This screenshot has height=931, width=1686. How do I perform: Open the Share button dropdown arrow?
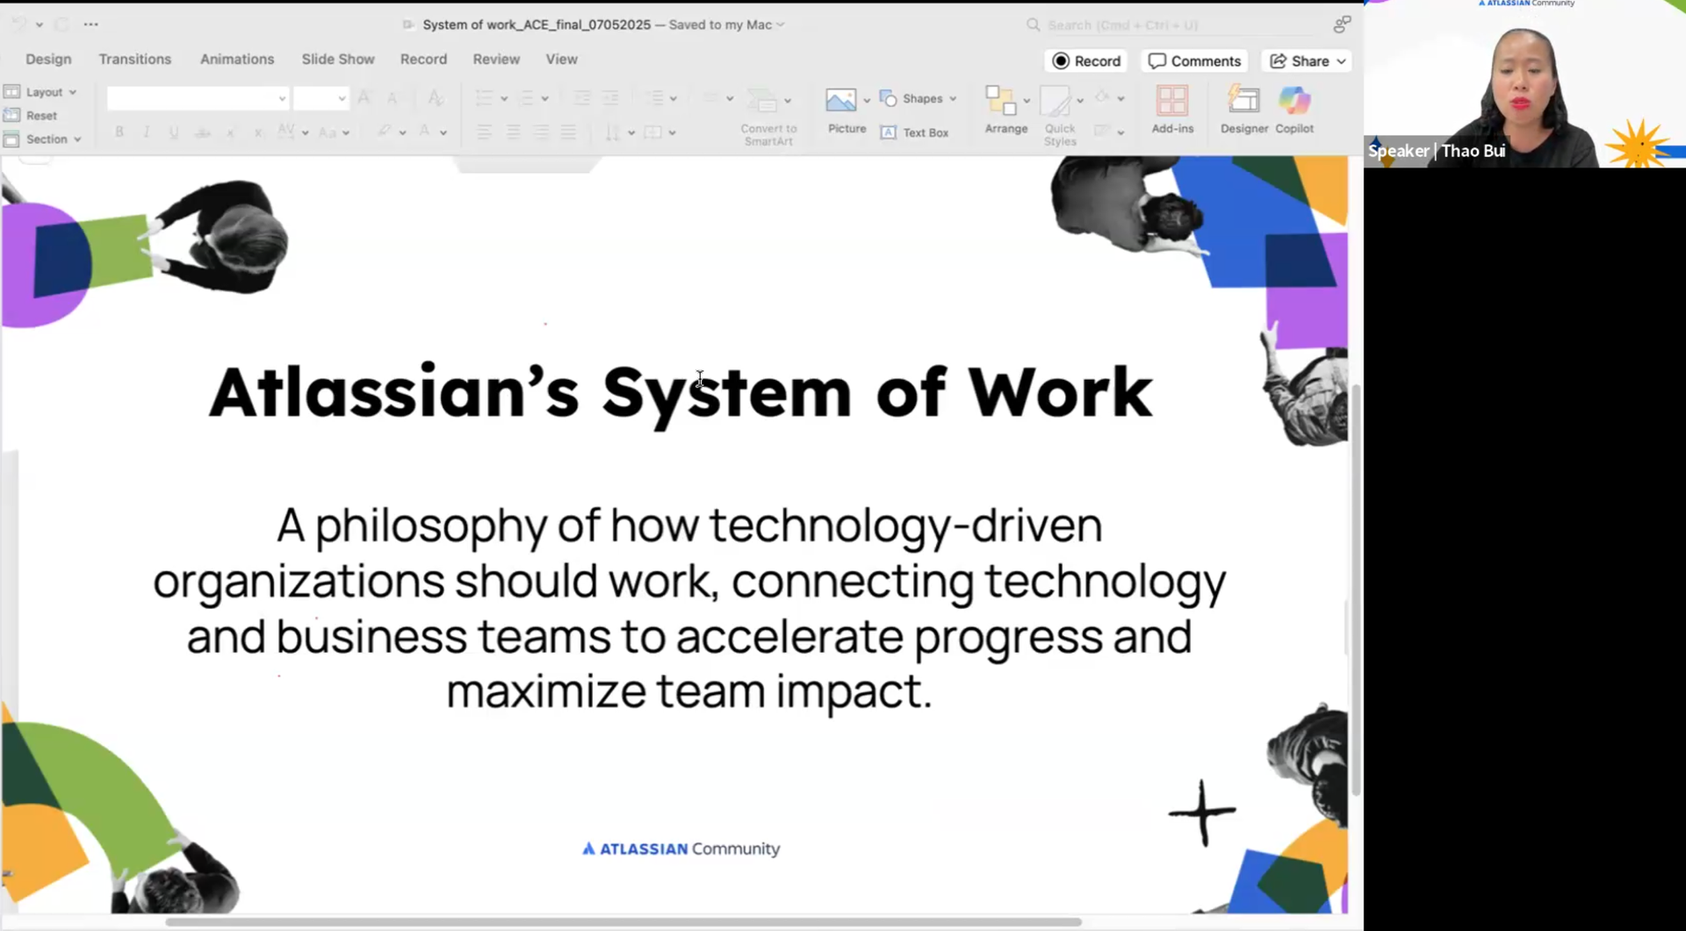pos(1341,61)
